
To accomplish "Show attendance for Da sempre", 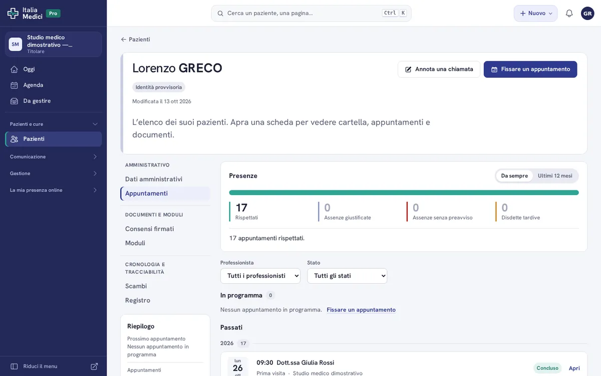I will pyautogui.click(x=514, y=176).
